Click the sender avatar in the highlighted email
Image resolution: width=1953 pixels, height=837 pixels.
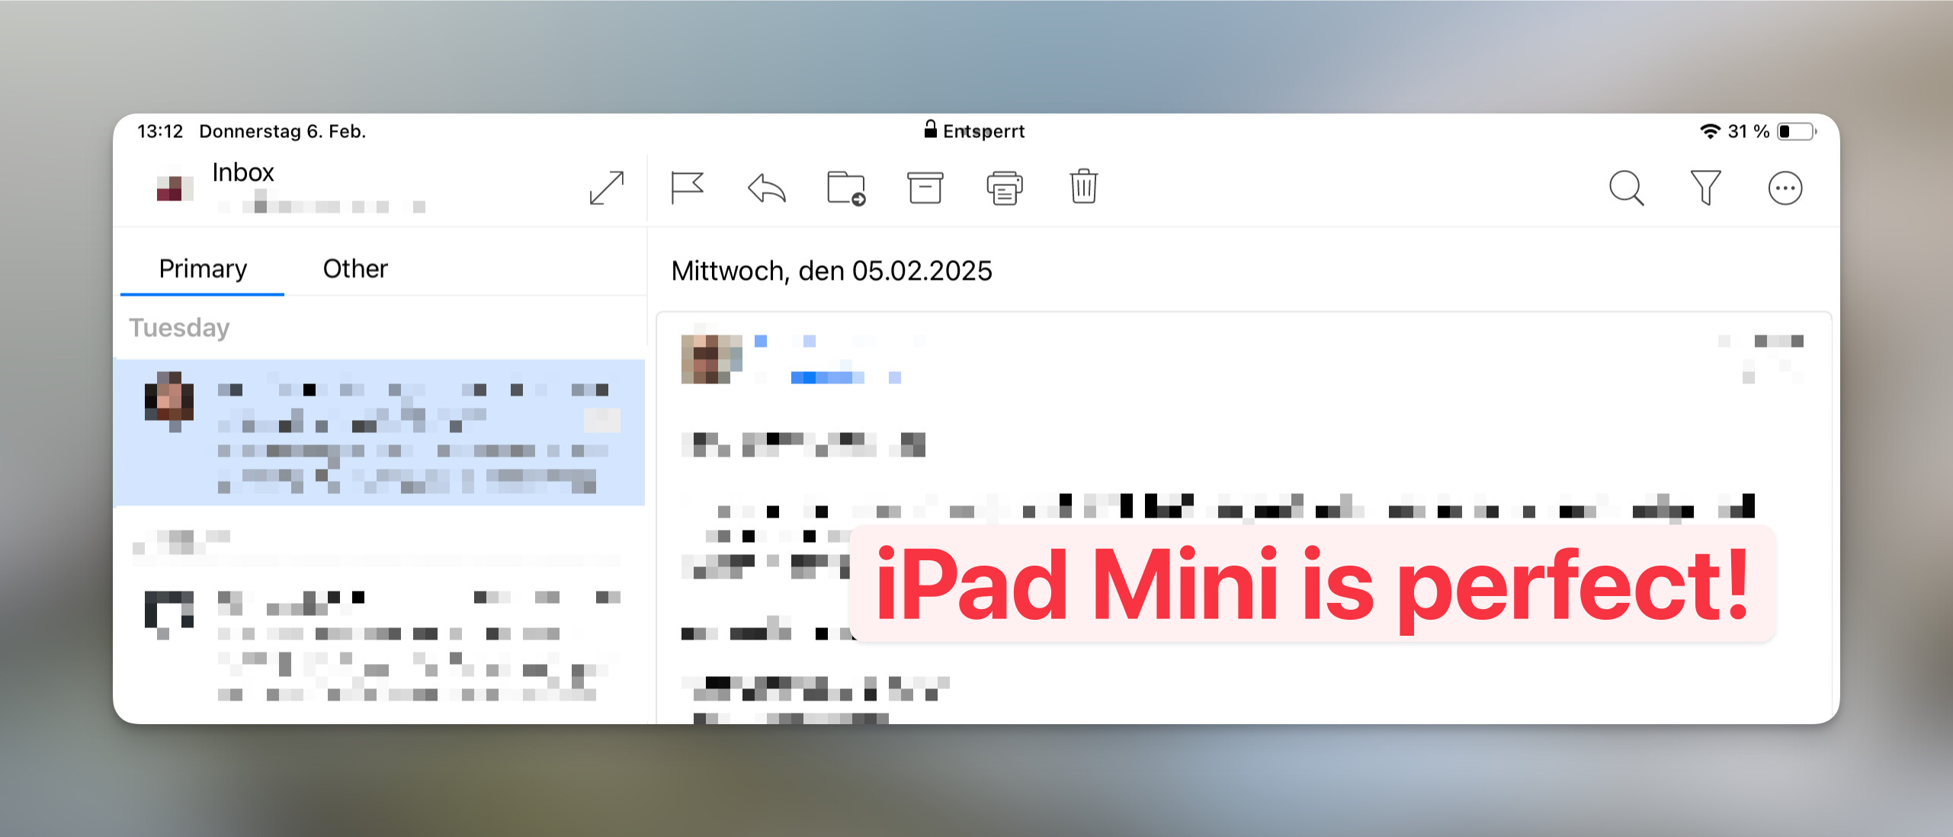pos(169,401)
